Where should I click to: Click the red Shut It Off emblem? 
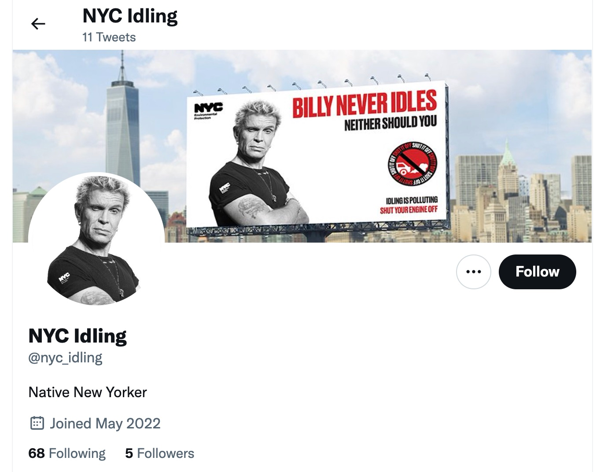coord(412,162)
